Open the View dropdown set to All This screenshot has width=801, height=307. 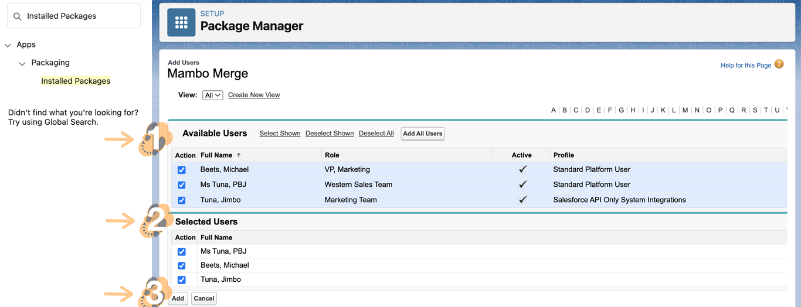coord(212,95)
